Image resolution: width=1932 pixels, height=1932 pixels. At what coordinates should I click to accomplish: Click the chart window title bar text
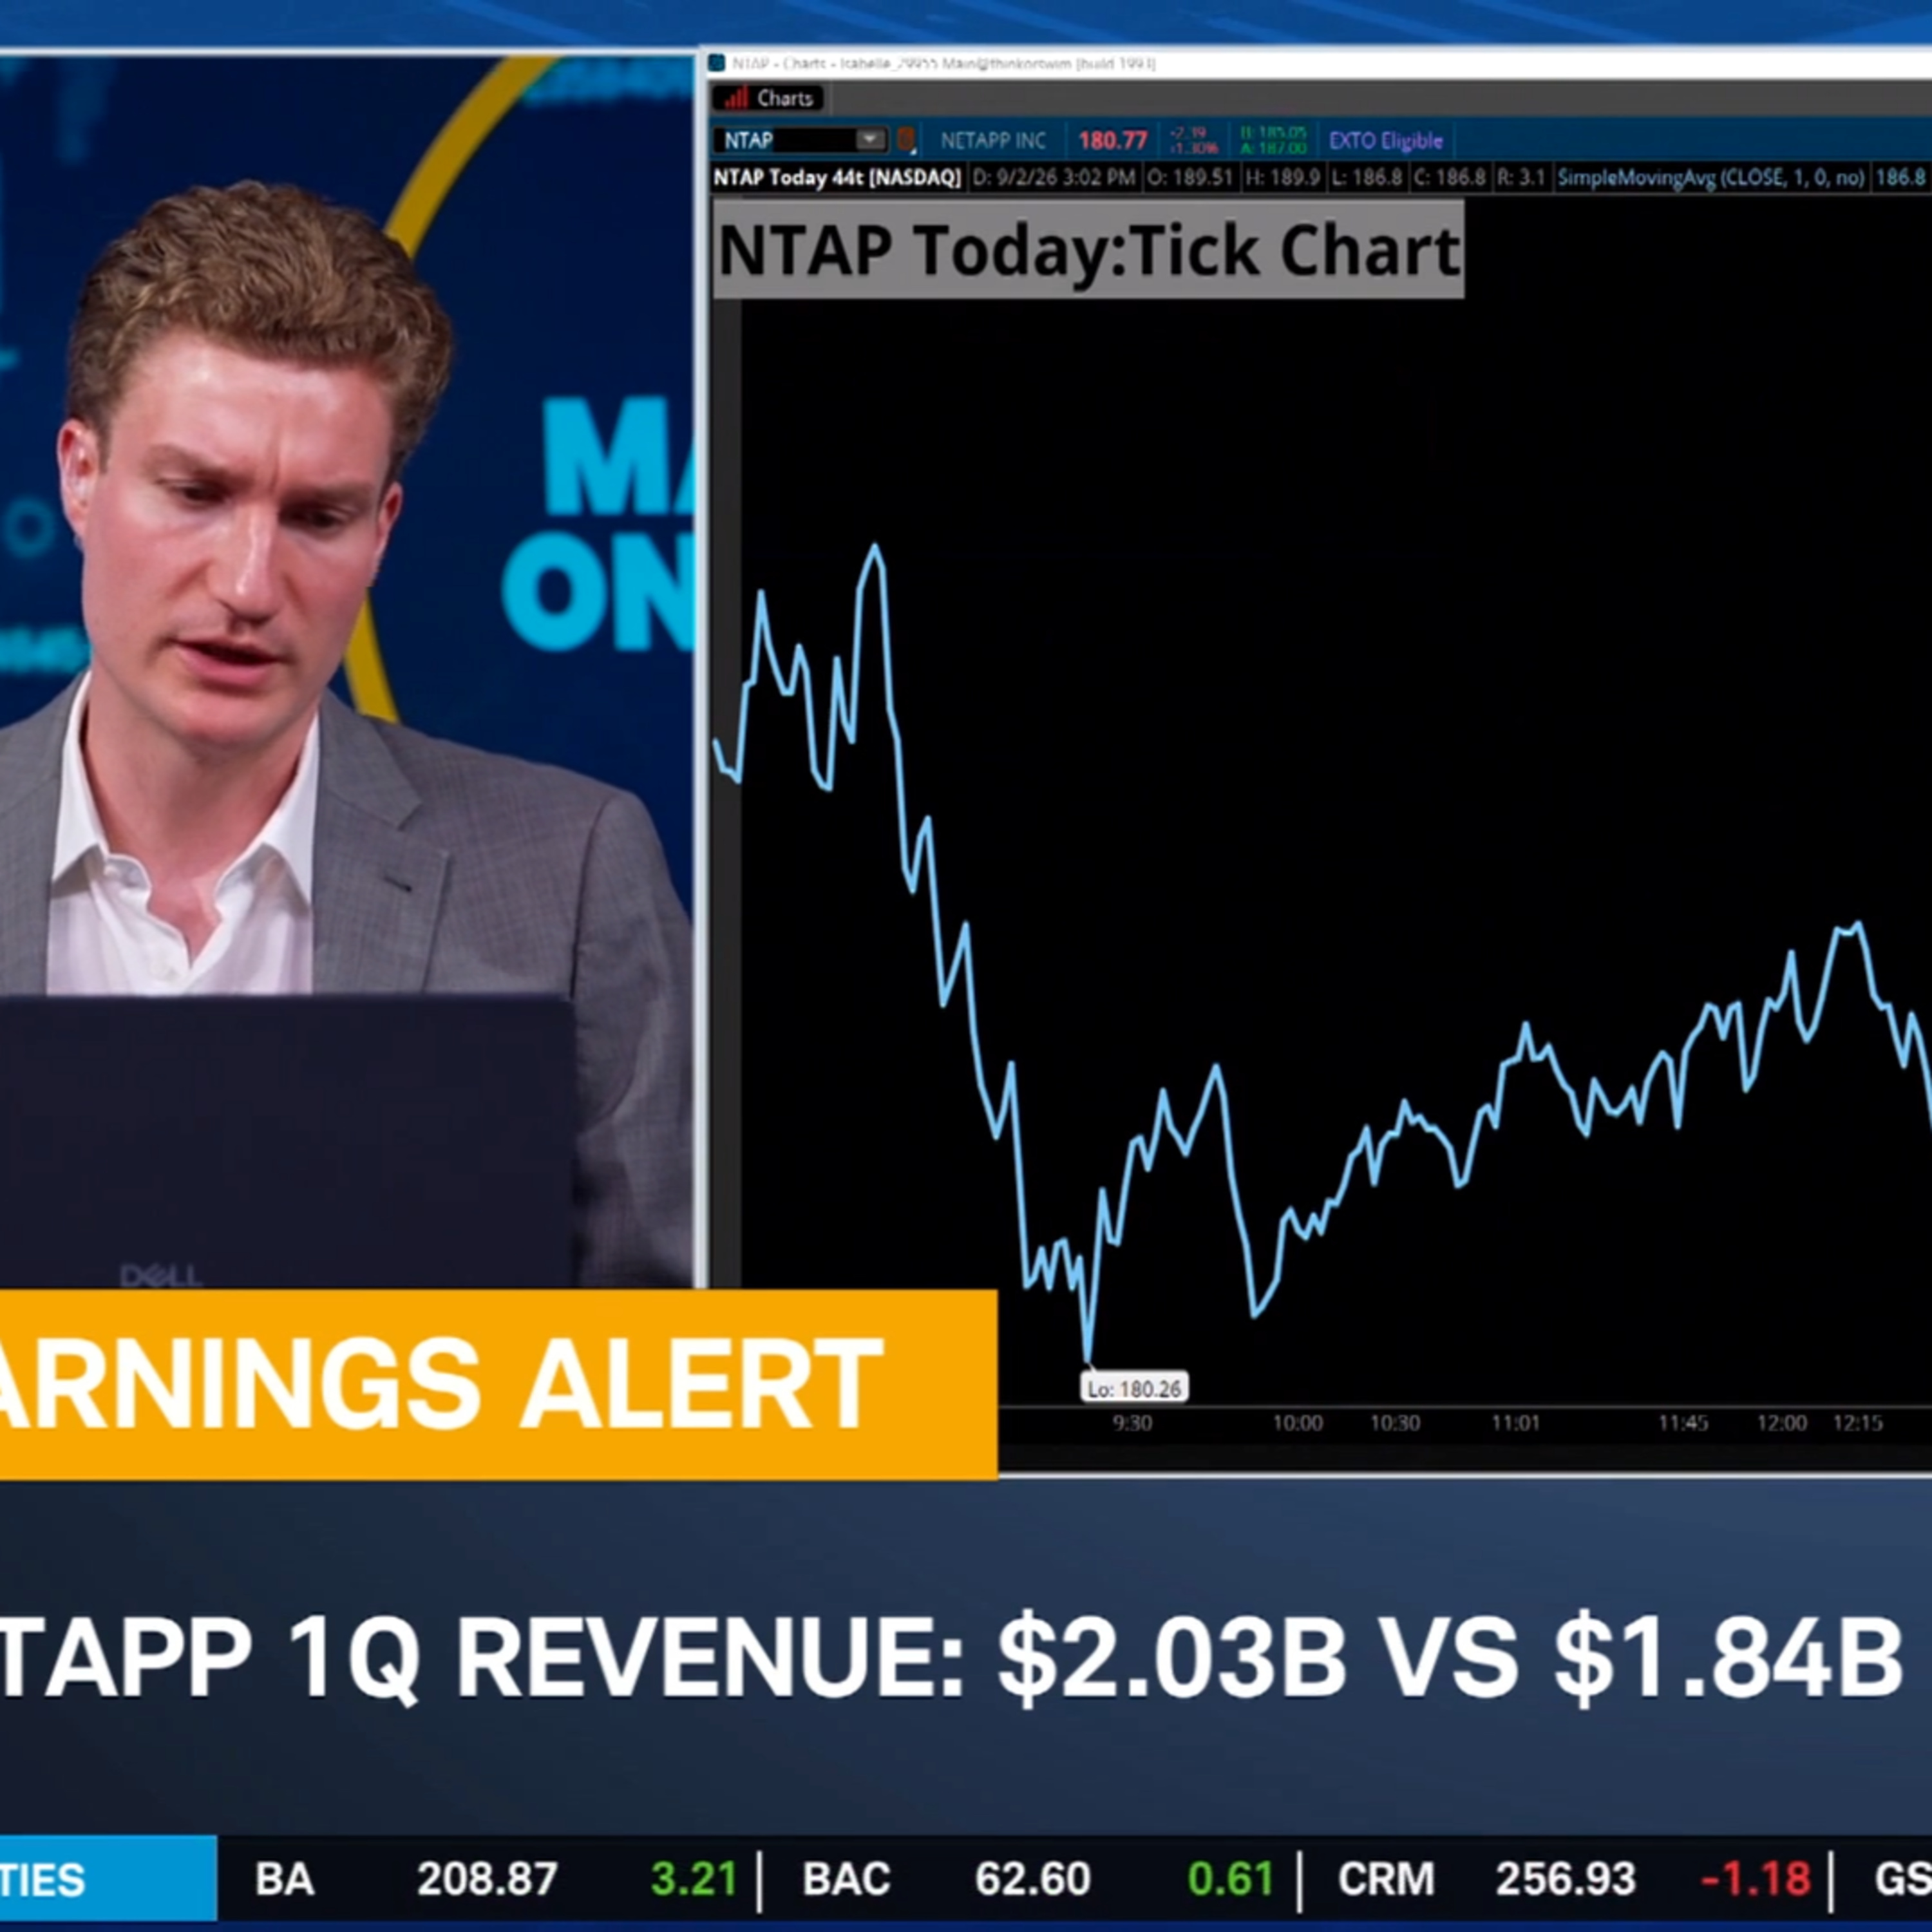[943, 64]
